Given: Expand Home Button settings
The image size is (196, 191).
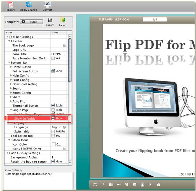Looking at the screenshot, I should coord(11,67).
